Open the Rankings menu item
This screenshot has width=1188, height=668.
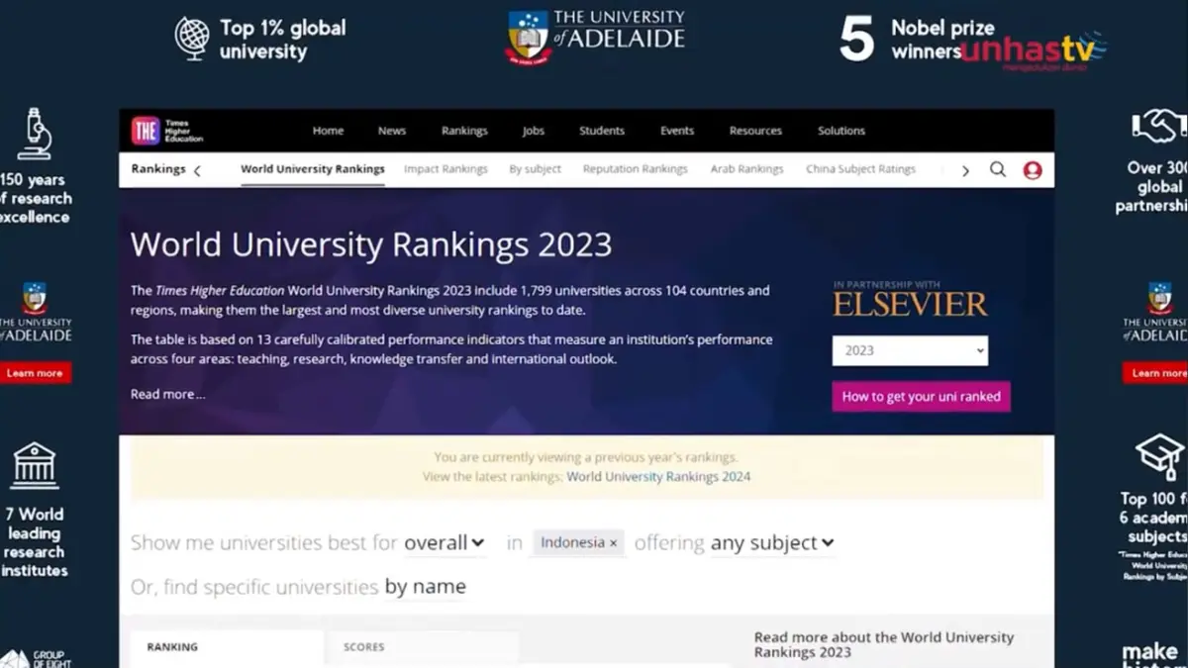point(464,131)
